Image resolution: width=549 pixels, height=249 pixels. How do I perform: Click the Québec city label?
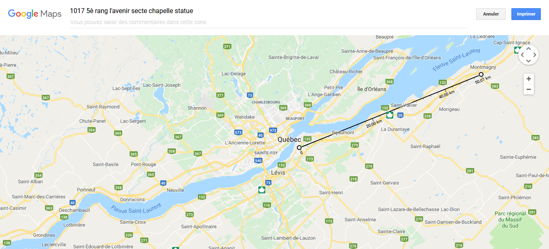[x=289, y=140]
